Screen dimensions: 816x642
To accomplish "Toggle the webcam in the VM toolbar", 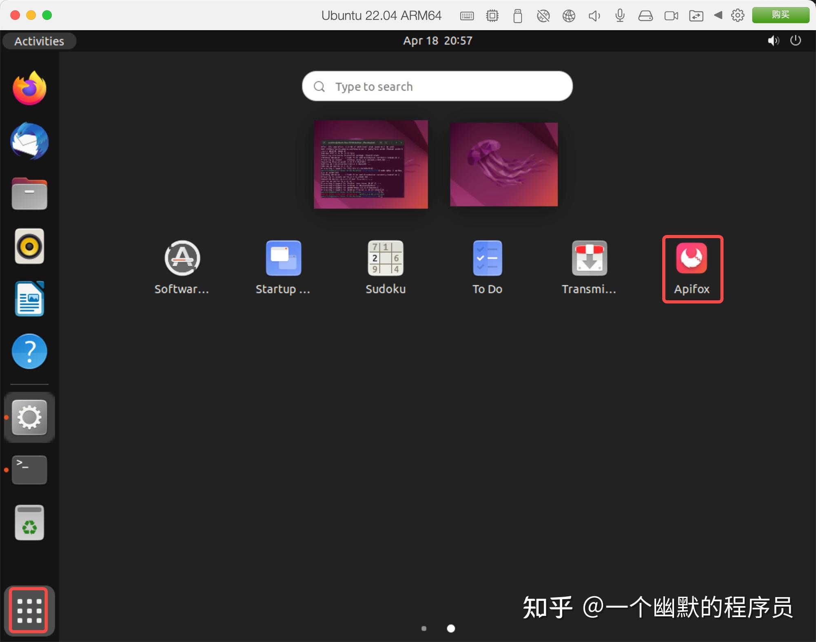I will 671,15.
